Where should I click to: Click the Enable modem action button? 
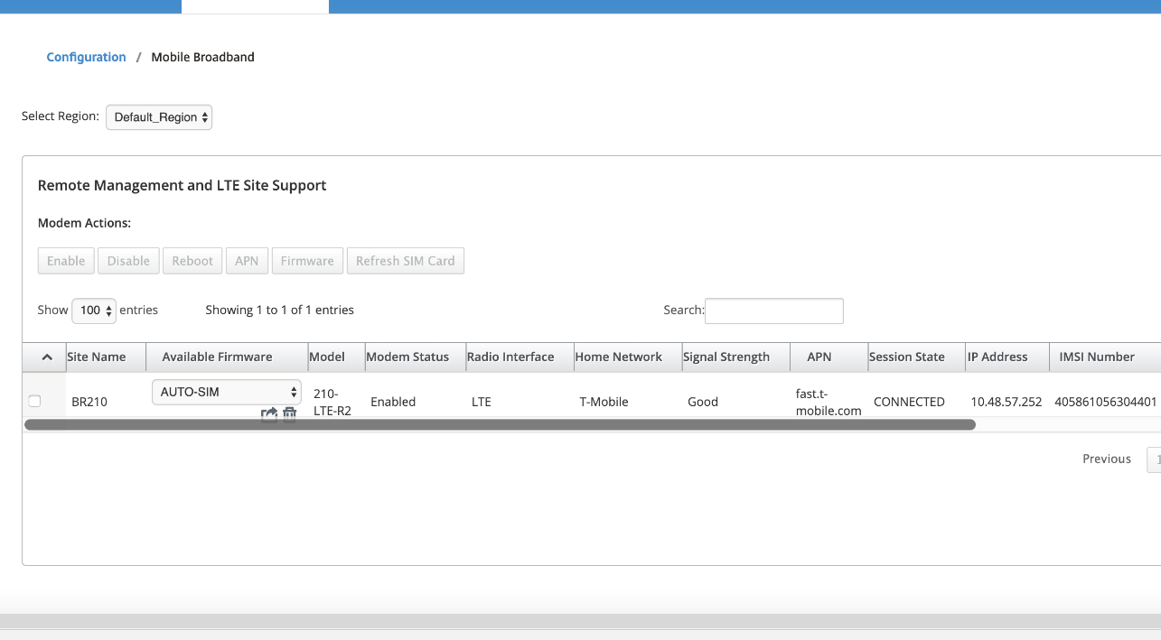[66, 261]
